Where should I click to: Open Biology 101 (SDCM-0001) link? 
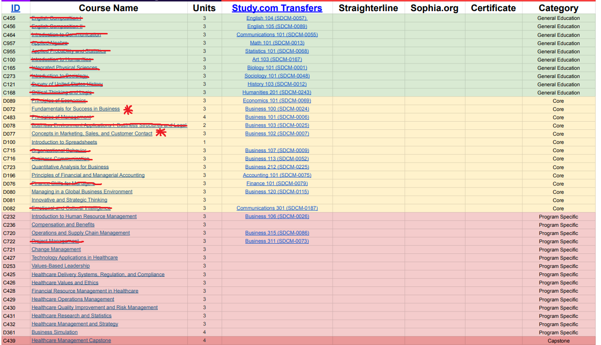coord(277,68)
